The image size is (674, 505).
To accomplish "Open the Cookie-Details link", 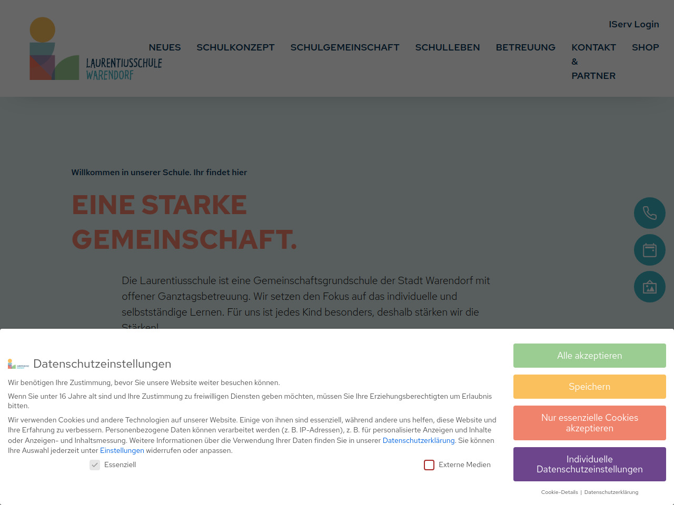I will (559, 492).
